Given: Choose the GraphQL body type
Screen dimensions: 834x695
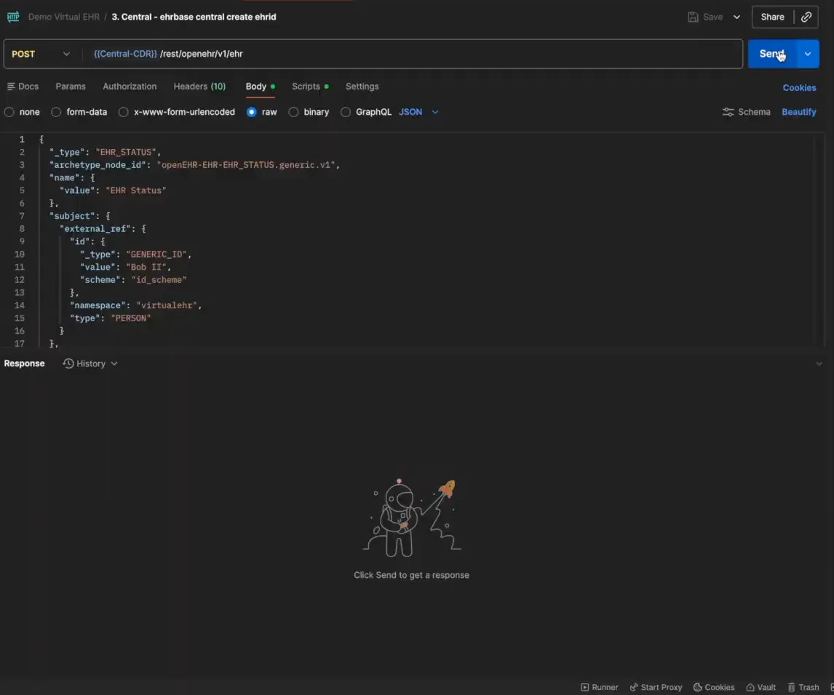Looking at the screenshot, I should (346, 112).
